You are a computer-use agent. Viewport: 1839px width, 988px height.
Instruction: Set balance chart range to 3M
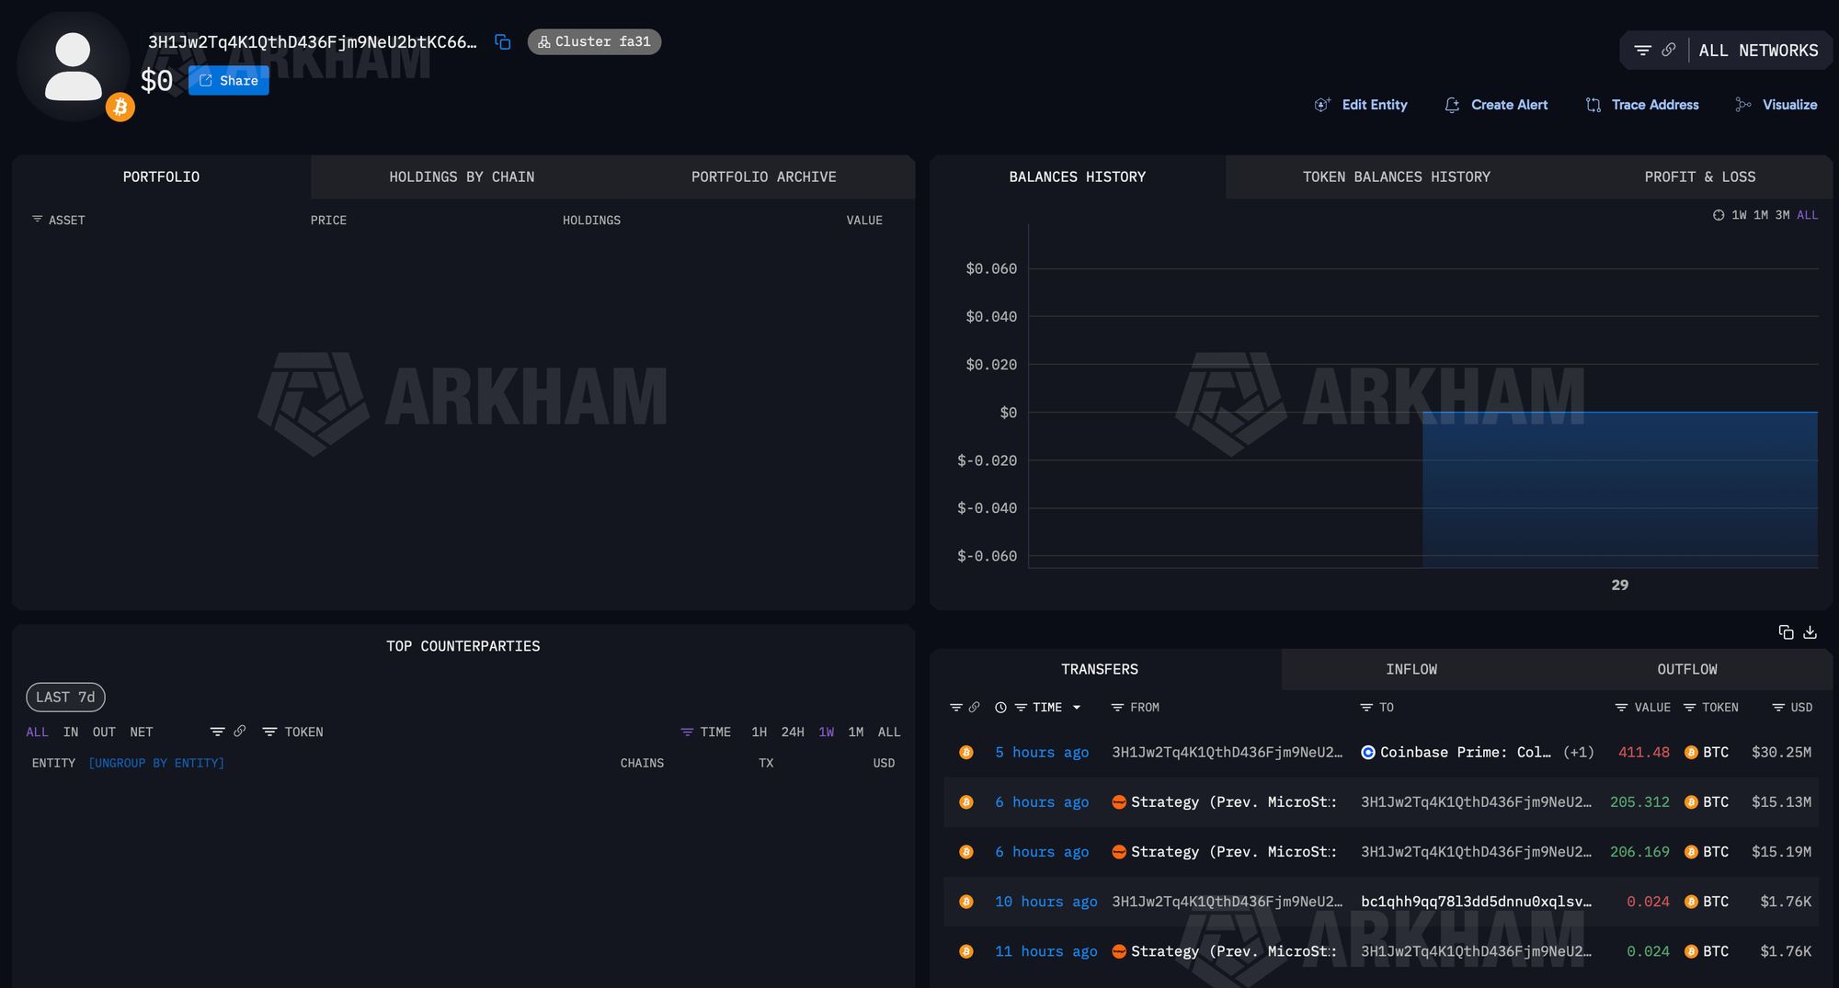1782,215
